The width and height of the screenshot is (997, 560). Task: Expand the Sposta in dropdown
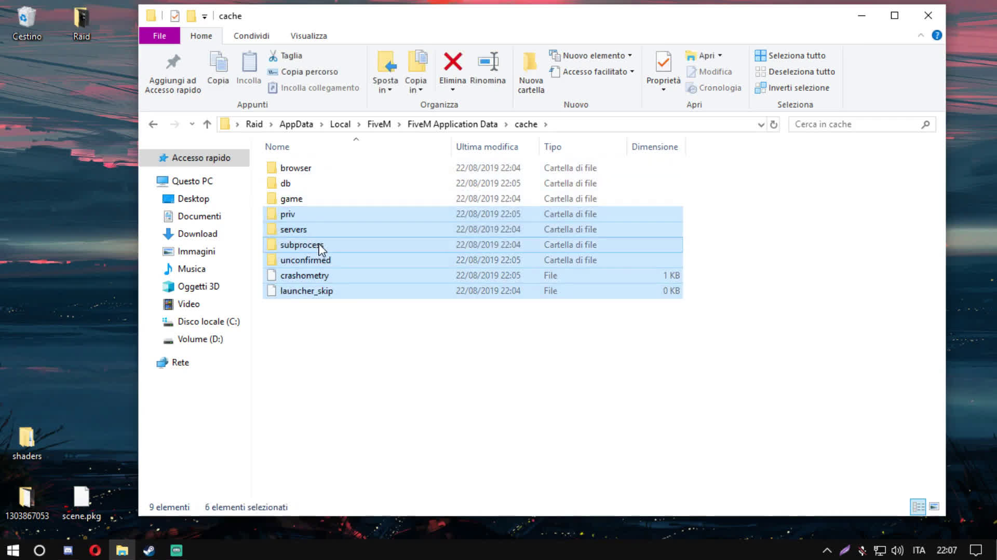point(385,90)
